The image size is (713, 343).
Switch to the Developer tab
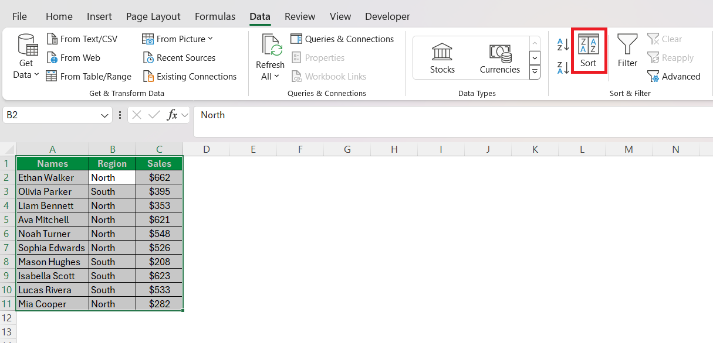(387, 16)
